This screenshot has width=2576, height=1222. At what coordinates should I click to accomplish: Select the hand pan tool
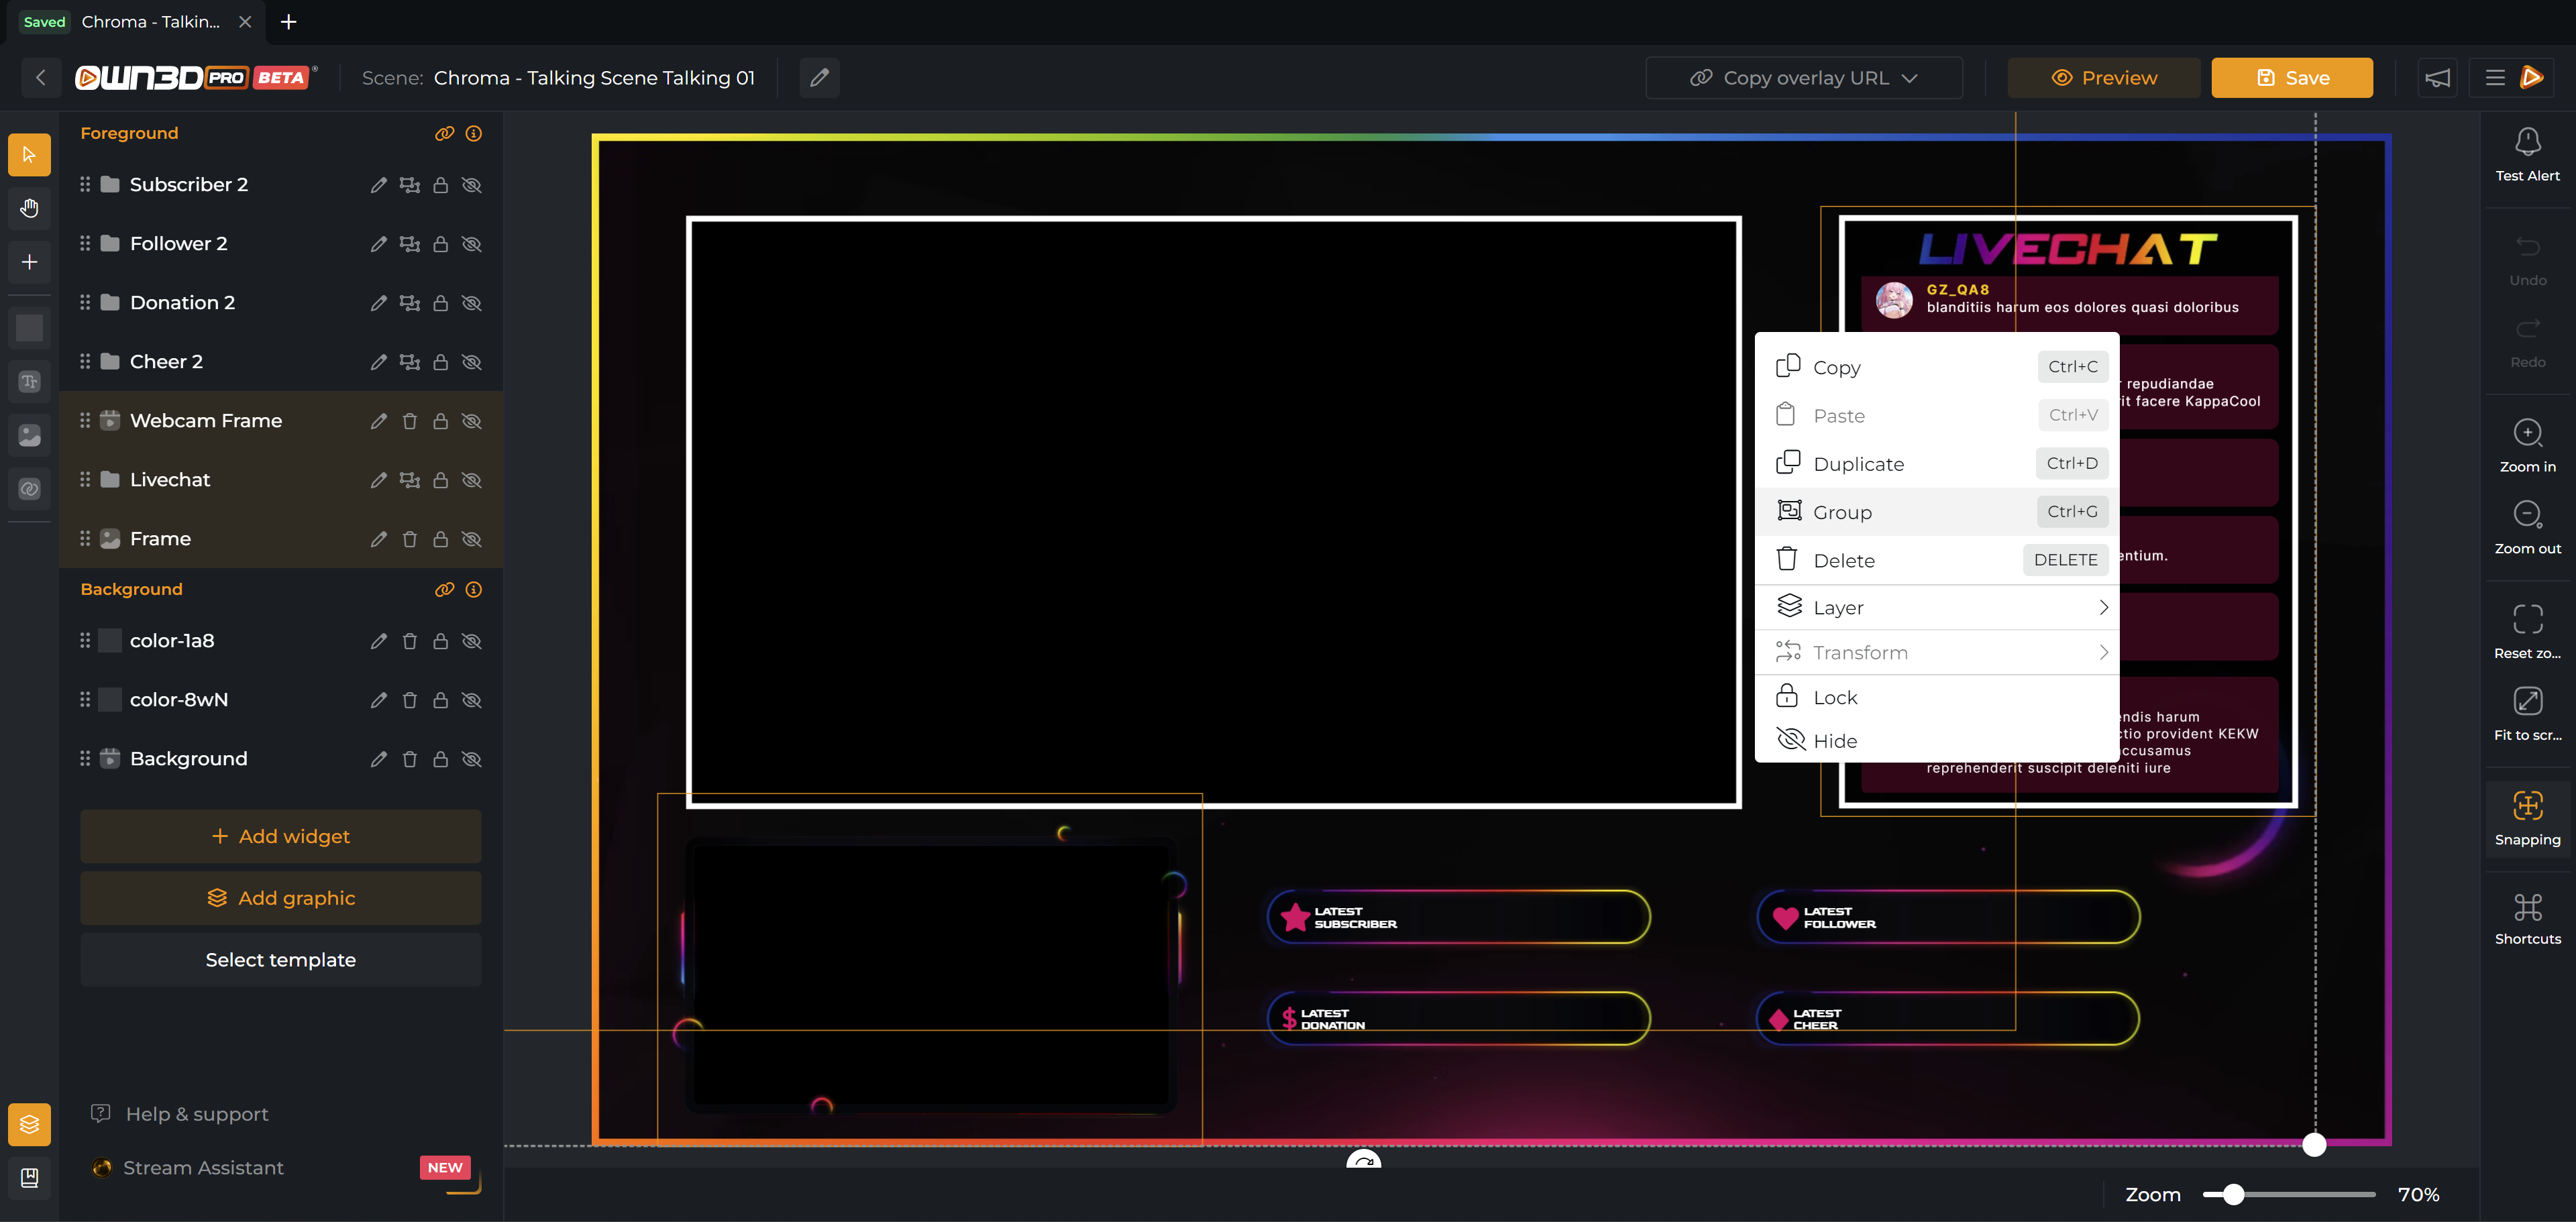[x=29, y=208]
